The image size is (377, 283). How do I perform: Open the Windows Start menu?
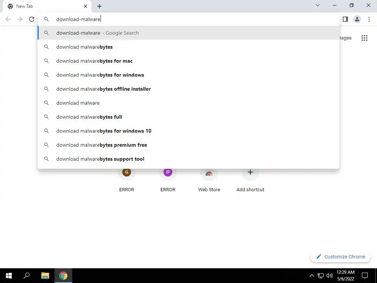coord(9,276)
